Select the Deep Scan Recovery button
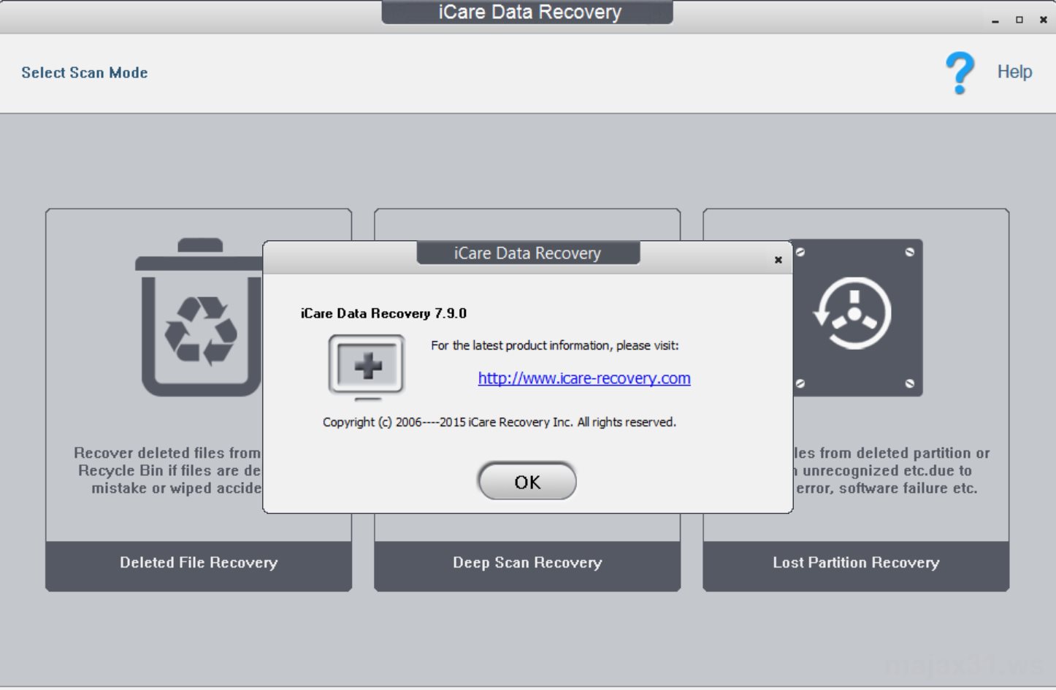The image size is (1056, 690). [x=527, y=565]
